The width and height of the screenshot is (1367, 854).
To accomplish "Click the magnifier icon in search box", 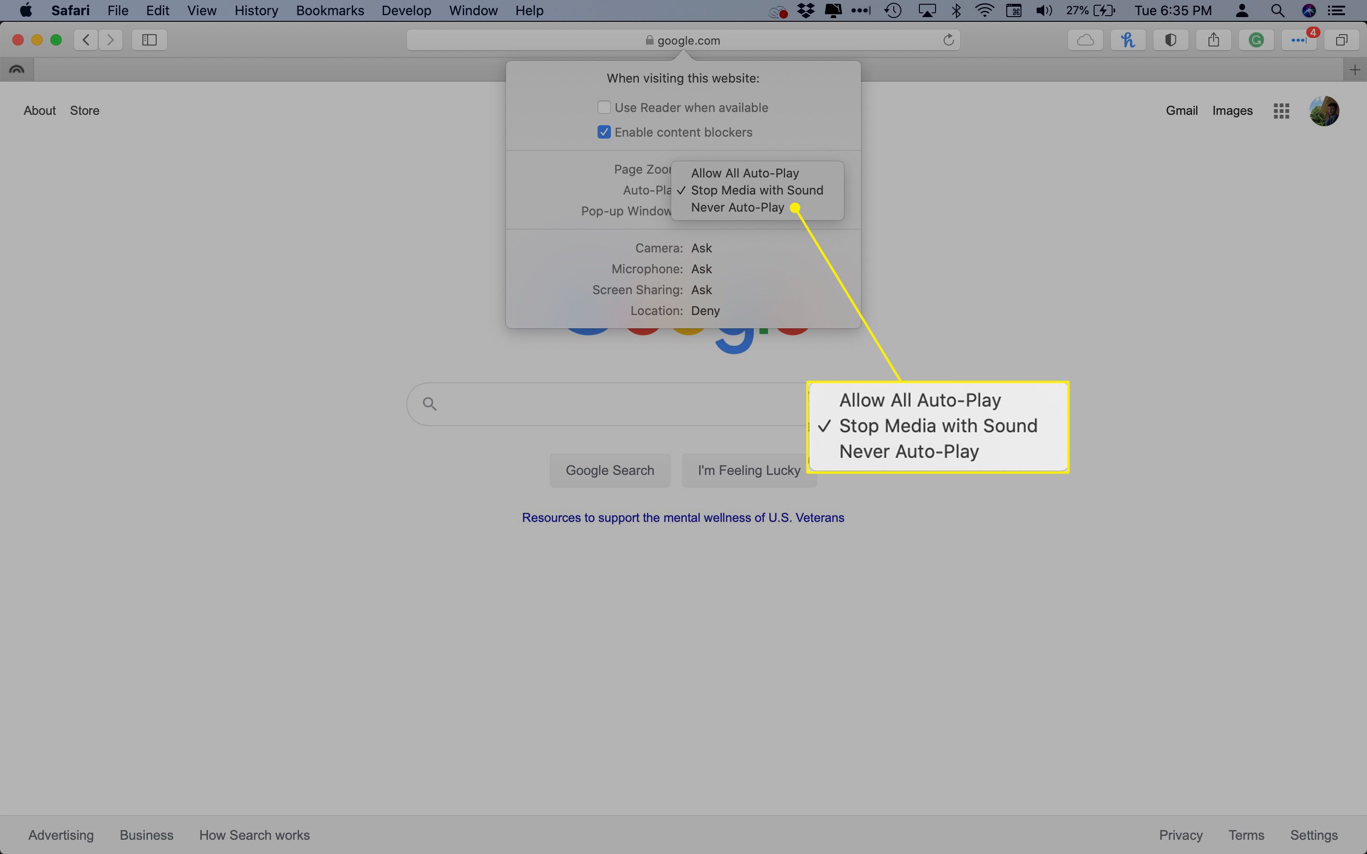I will pyautogui.click(x=429, y=404).
